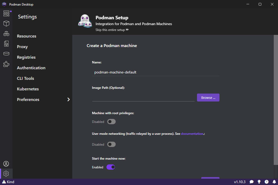278x185 pixels.
Task: Open the help question mark icon
Action: point(267,182)
